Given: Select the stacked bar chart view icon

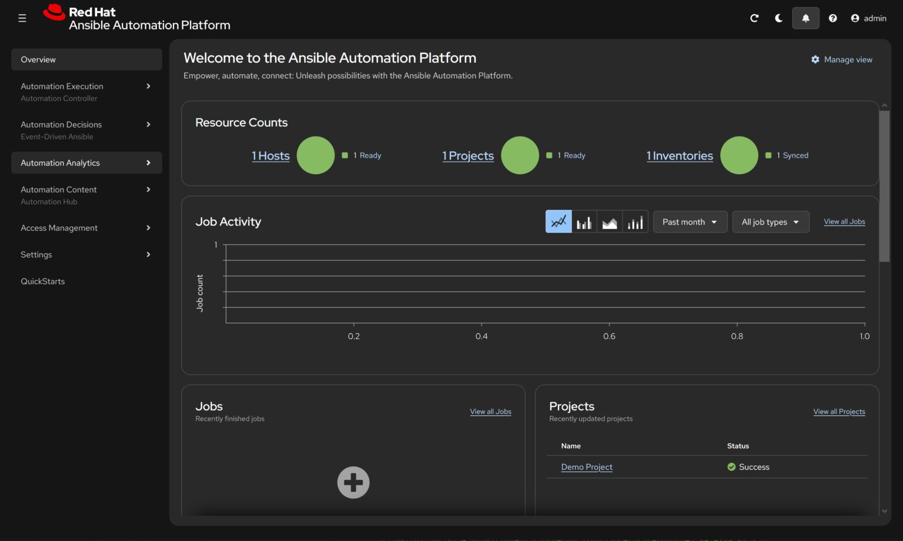Looking at the screenshot, I should click(x=635, y=221).
